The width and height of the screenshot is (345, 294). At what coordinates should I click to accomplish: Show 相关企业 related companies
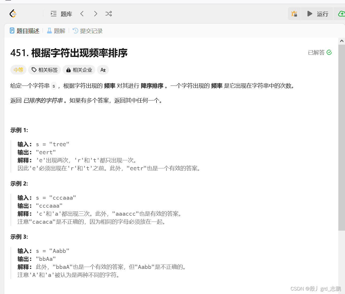click(x=79, y=70)
